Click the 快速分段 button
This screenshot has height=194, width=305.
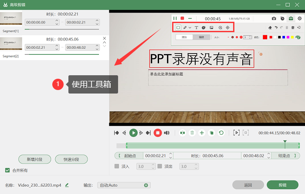pos(71,159)
